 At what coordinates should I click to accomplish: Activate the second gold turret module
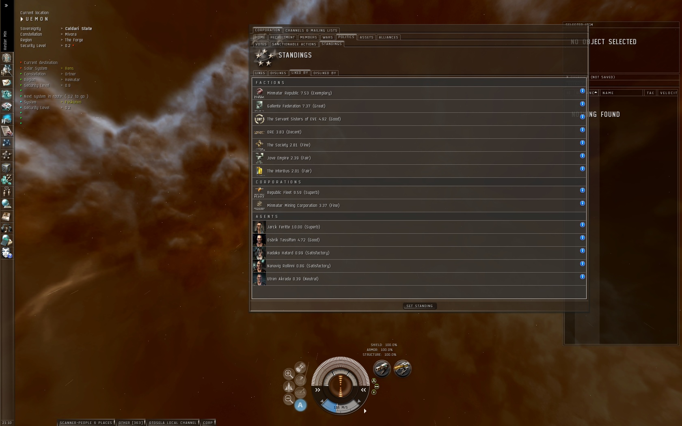tap(403, 369)
